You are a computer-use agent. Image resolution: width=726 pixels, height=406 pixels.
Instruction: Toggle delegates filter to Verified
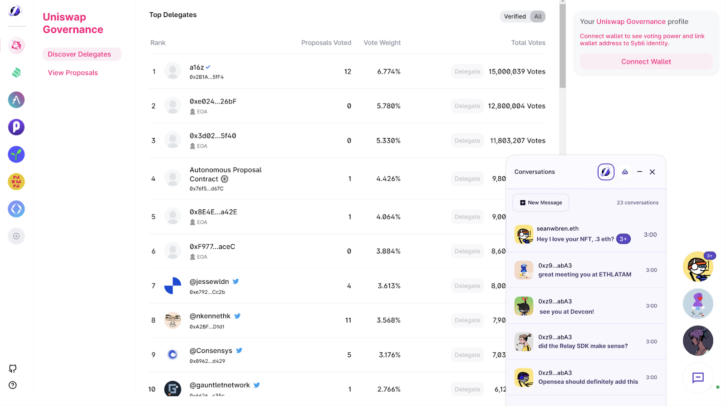515,16
